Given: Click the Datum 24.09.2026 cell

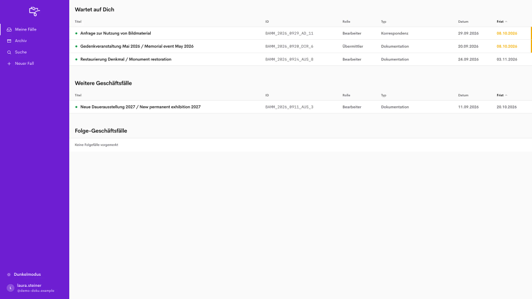Looking at the screenshot, I should tap(468, 59).
